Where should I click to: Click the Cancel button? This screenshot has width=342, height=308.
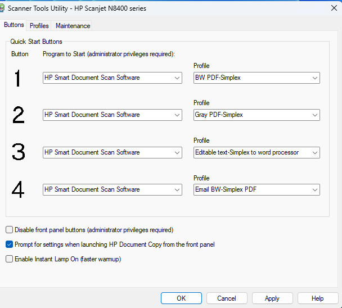click(227, 298)
